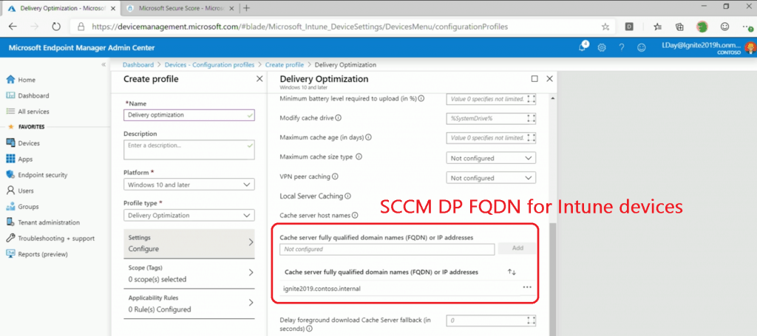
Task: Show info for Maximum cache size type
Action: coord(359,157)
